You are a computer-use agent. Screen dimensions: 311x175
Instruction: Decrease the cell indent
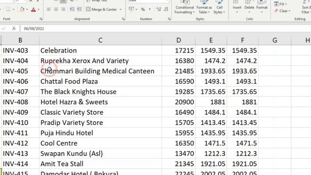(72, 9)
